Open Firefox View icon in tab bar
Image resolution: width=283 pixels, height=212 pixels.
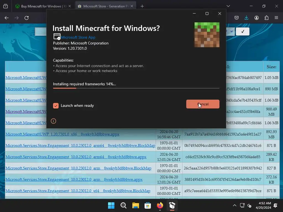tap(6, 6)
